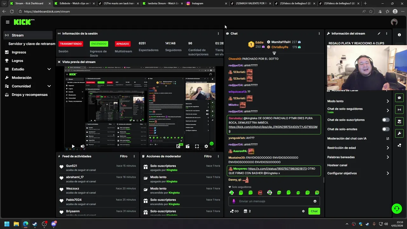
Task: Open the Información del stream three-dot menu
Action: coord(387,33)
